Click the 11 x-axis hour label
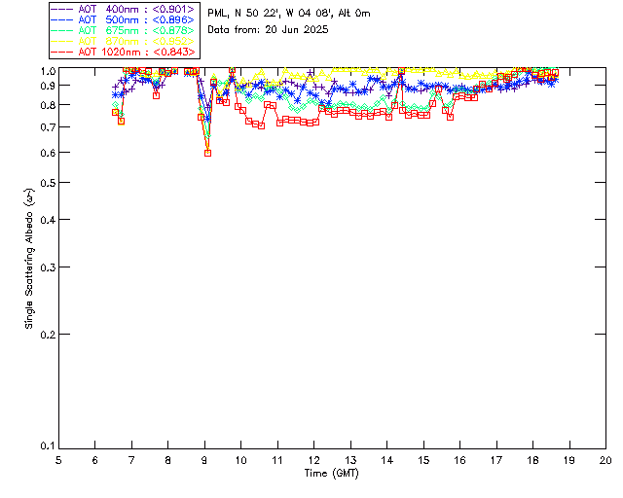The height and width of the screenshot is (498, 623). [277, 460]
